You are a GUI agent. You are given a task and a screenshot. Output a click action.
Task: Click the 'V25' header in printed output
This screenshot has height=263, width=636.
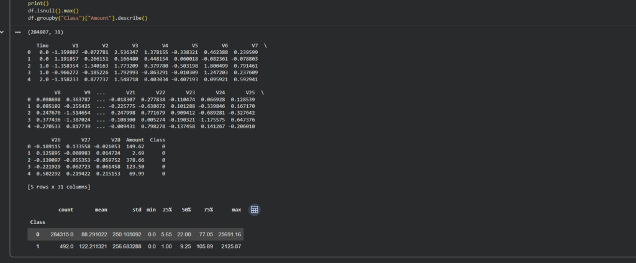(x=250, y=92)
